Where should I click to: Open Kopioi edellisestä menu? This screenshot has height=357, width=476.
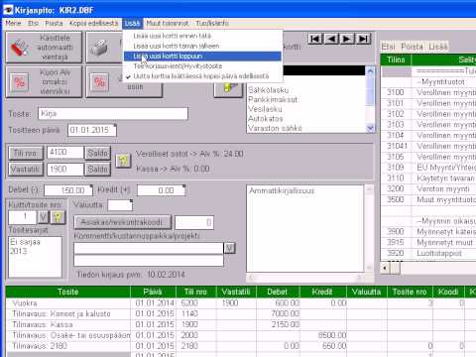[x=93, y=23]
